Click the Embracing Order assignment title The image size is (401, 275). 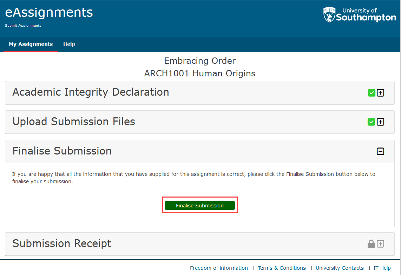pyautogui.click(x=200, y=61)
